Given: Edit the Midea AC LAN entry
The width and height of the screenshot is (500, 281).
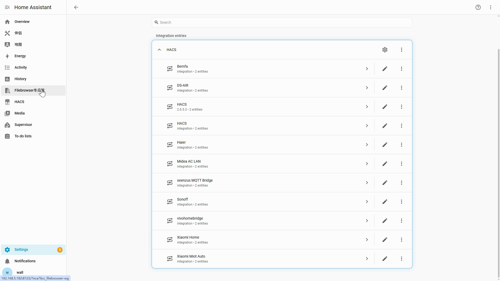Looking at the screenshot, I should click(385, 164).
